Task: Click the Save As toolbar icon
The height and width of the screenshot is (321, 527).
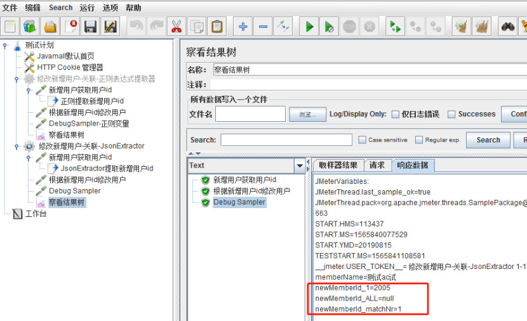Action: 110,26
